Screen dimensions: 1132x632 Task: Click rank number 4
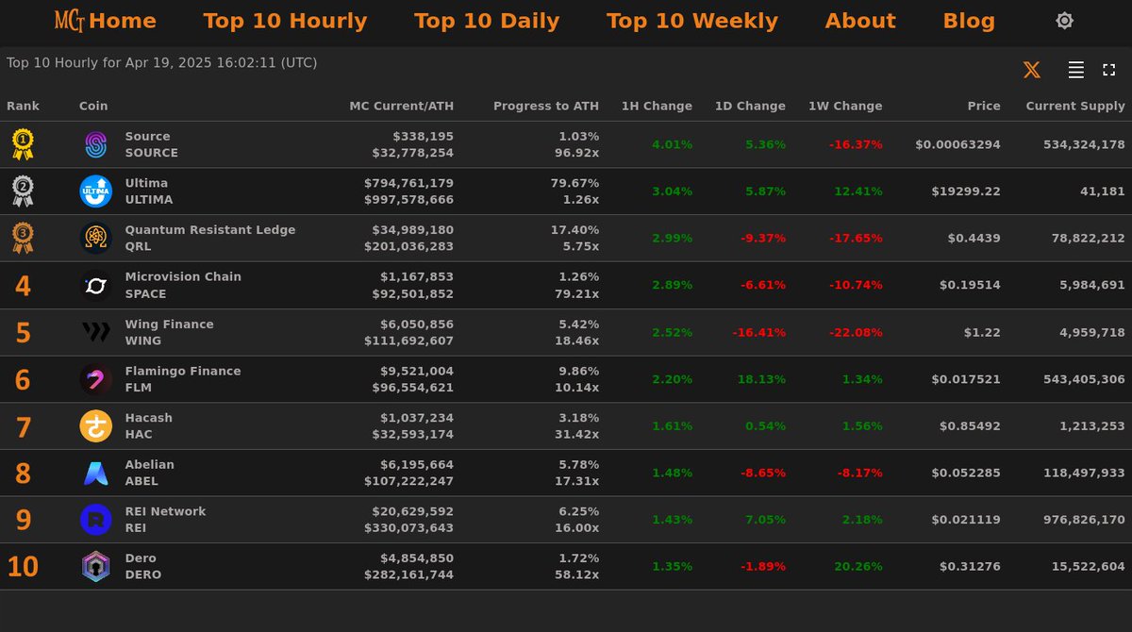(23, 286)
